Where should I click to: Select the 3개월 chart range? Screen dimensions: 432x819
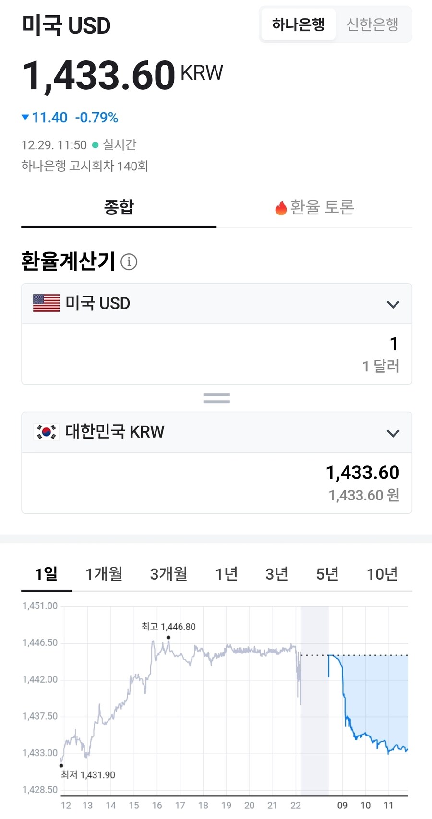click(168, 573)
